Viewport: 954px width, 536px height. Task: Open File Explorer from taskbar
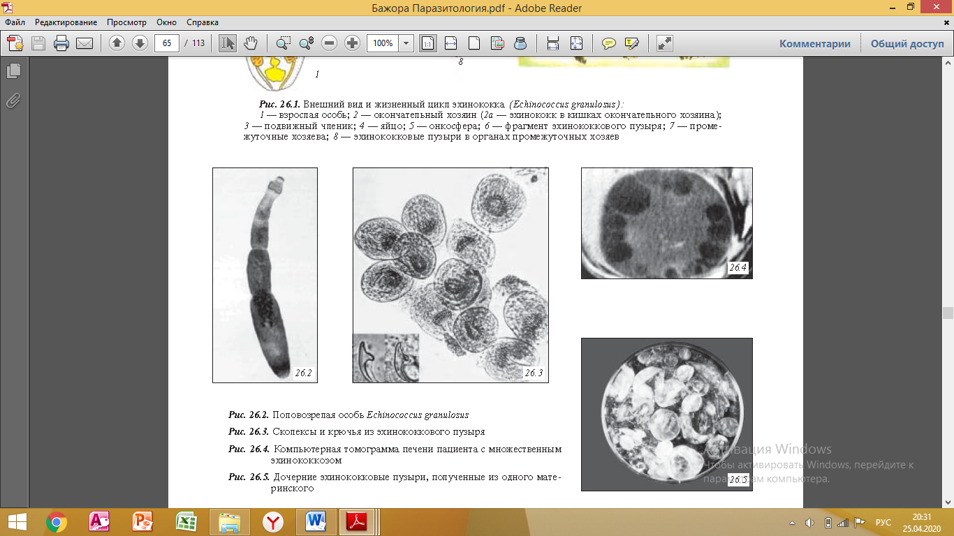click(x=229, y=521)
